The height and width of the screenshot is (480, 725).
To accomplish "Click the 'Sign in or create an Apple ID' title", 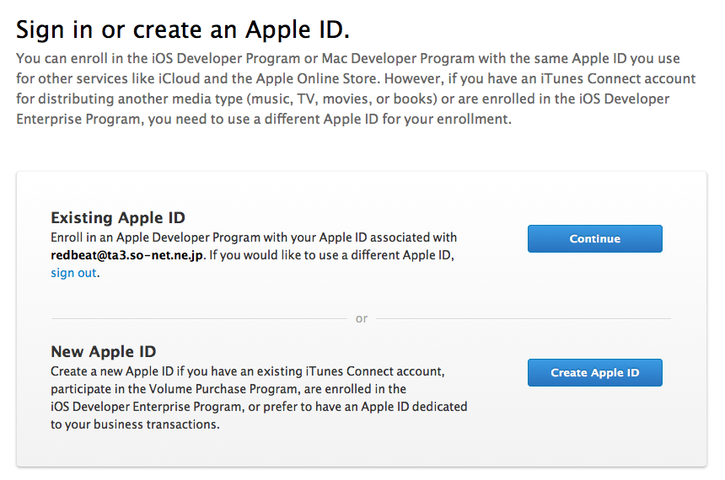I will [183, 30].
